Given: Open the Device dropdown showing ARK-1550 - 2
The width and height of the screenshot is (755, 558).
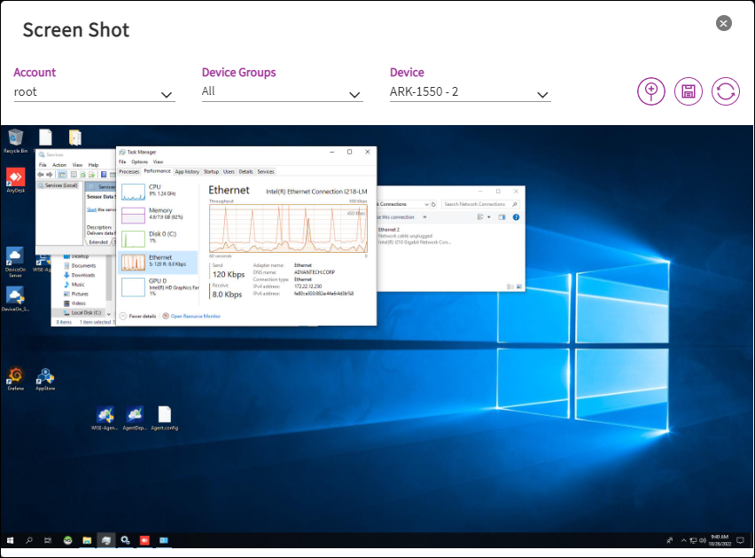Looking at the screenshot, I should [x=470, y=92].
